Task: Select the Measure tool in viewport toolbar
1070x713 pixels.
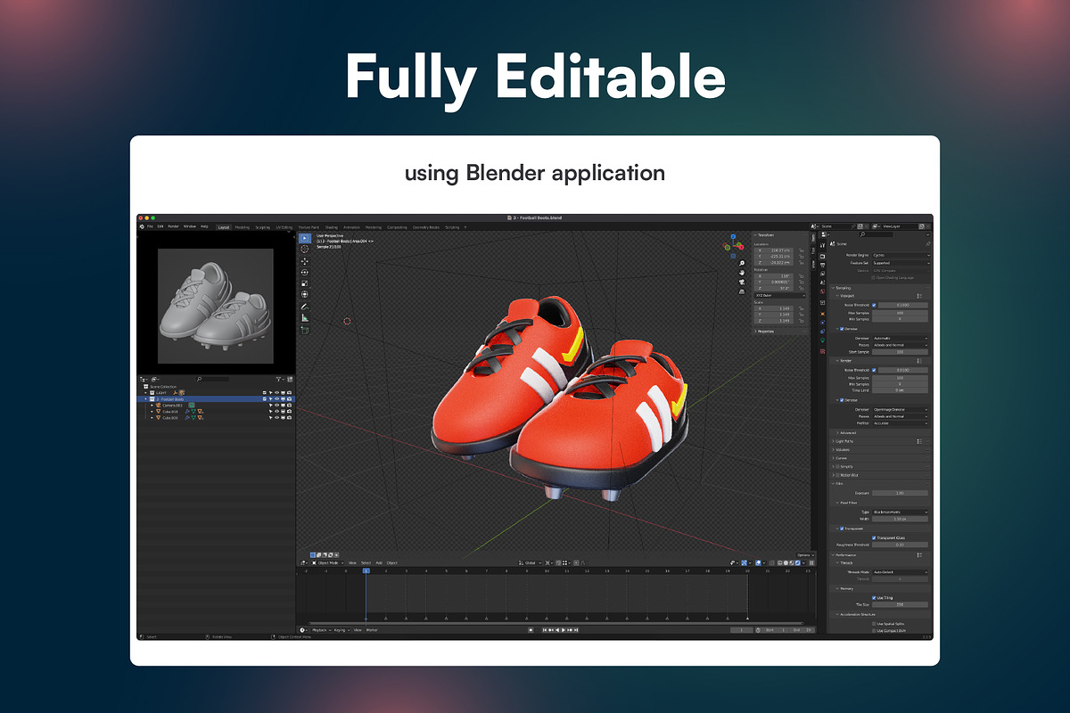Action: [305, 318]
